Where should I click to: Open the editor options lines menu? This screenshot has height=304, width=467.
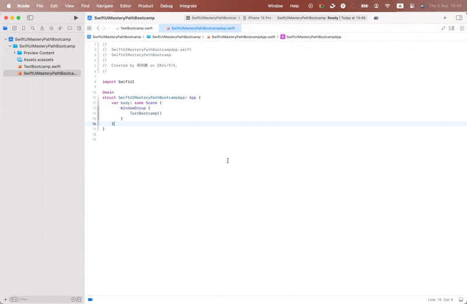tap(452, 28)
